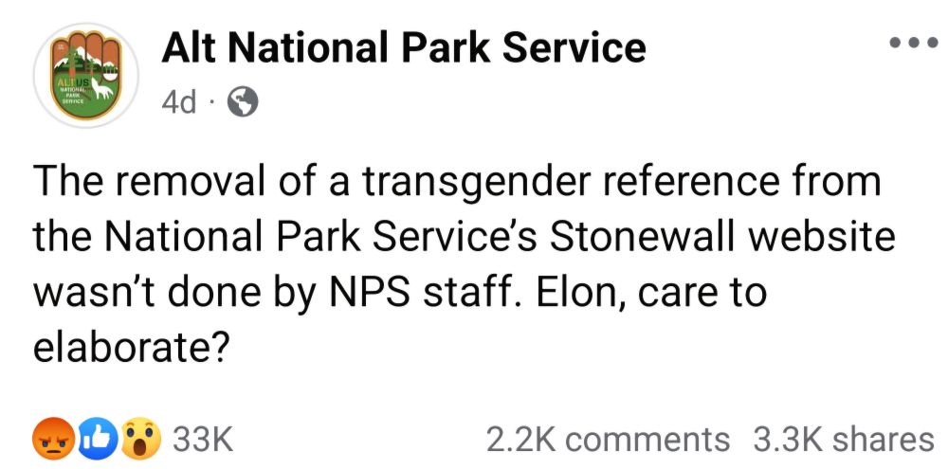Open the 2.2K comments
This screenshot has height=469, width=948.
609,440
